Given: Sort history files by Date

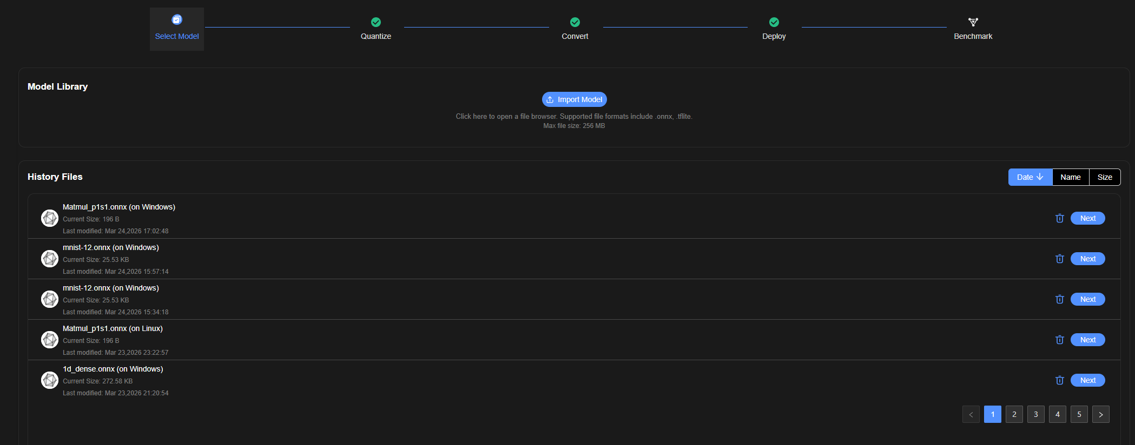Looking at the screenshot, I should point(1030,177).
